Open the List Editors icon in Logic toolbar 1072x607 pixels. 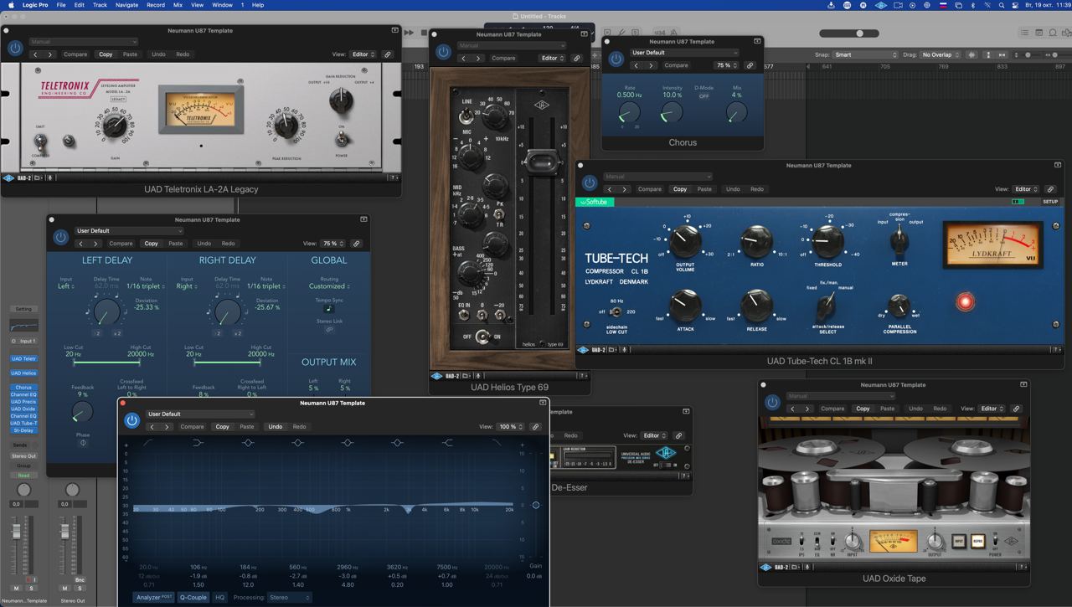pos(1024,33)
